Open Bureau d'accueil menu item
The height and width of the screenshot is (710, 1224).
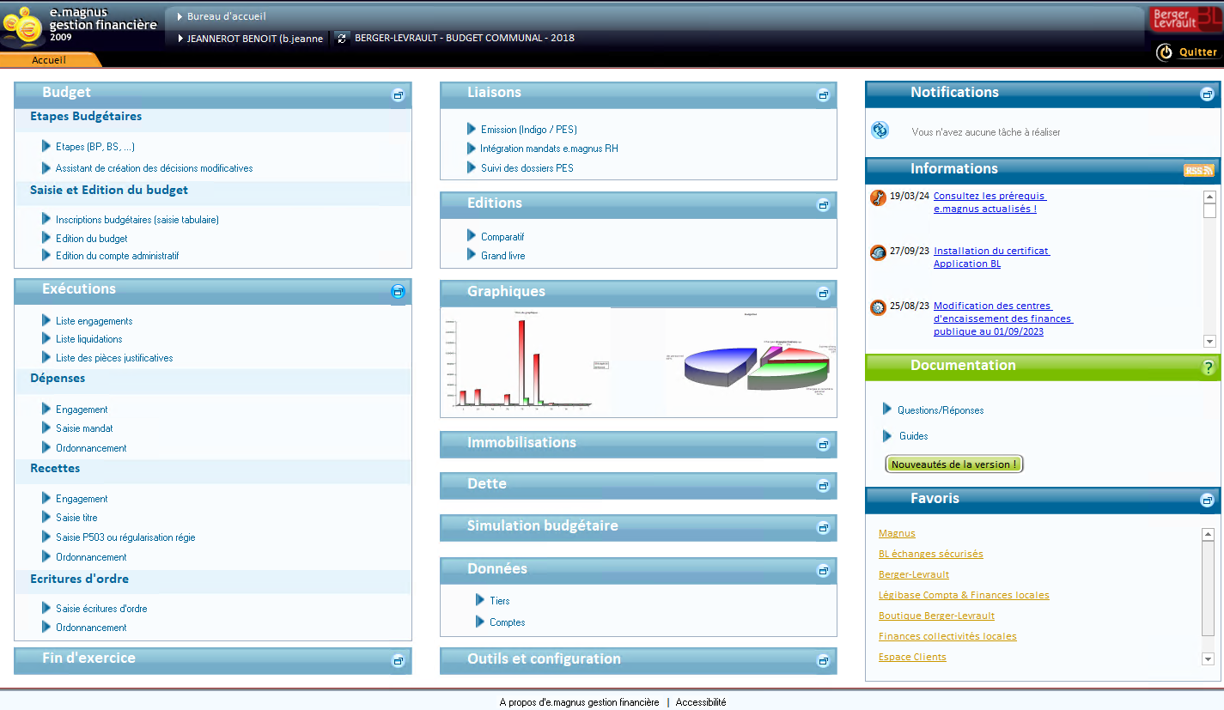[x=228, y=16]
